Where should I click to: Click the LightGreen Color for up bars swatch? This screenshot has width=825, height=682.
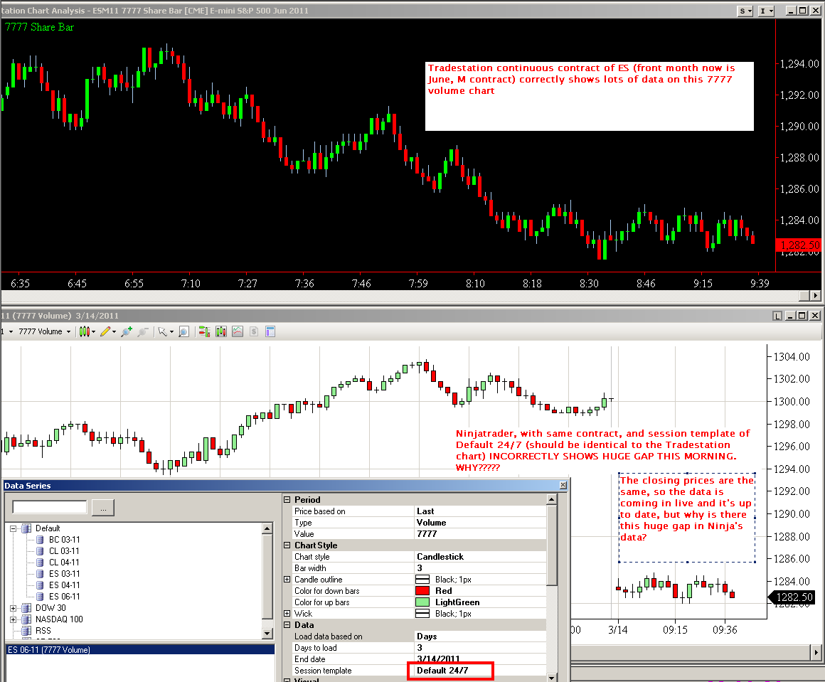(422, 602)
